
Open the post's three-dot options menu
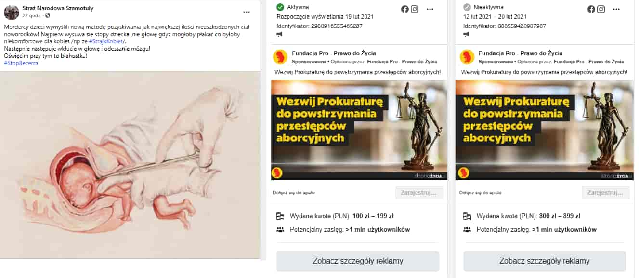point(247,12)
